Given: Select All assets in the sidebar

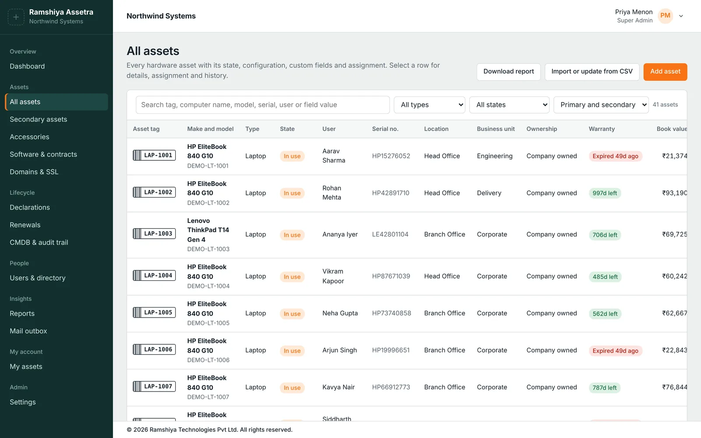Looking at the screenshot, I should [x=56, y=102].
